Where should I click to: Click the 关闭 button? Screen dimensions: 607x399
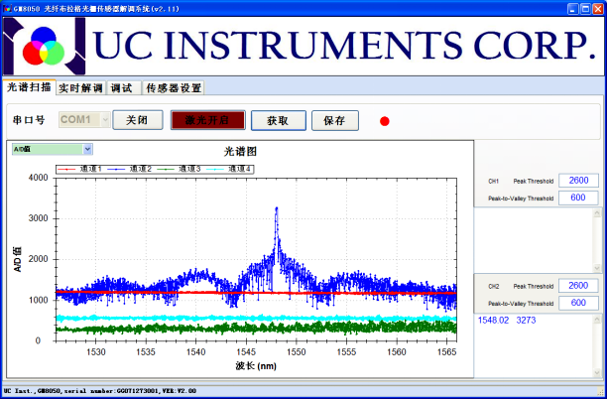pyautogui.click(x=138, y=120)
